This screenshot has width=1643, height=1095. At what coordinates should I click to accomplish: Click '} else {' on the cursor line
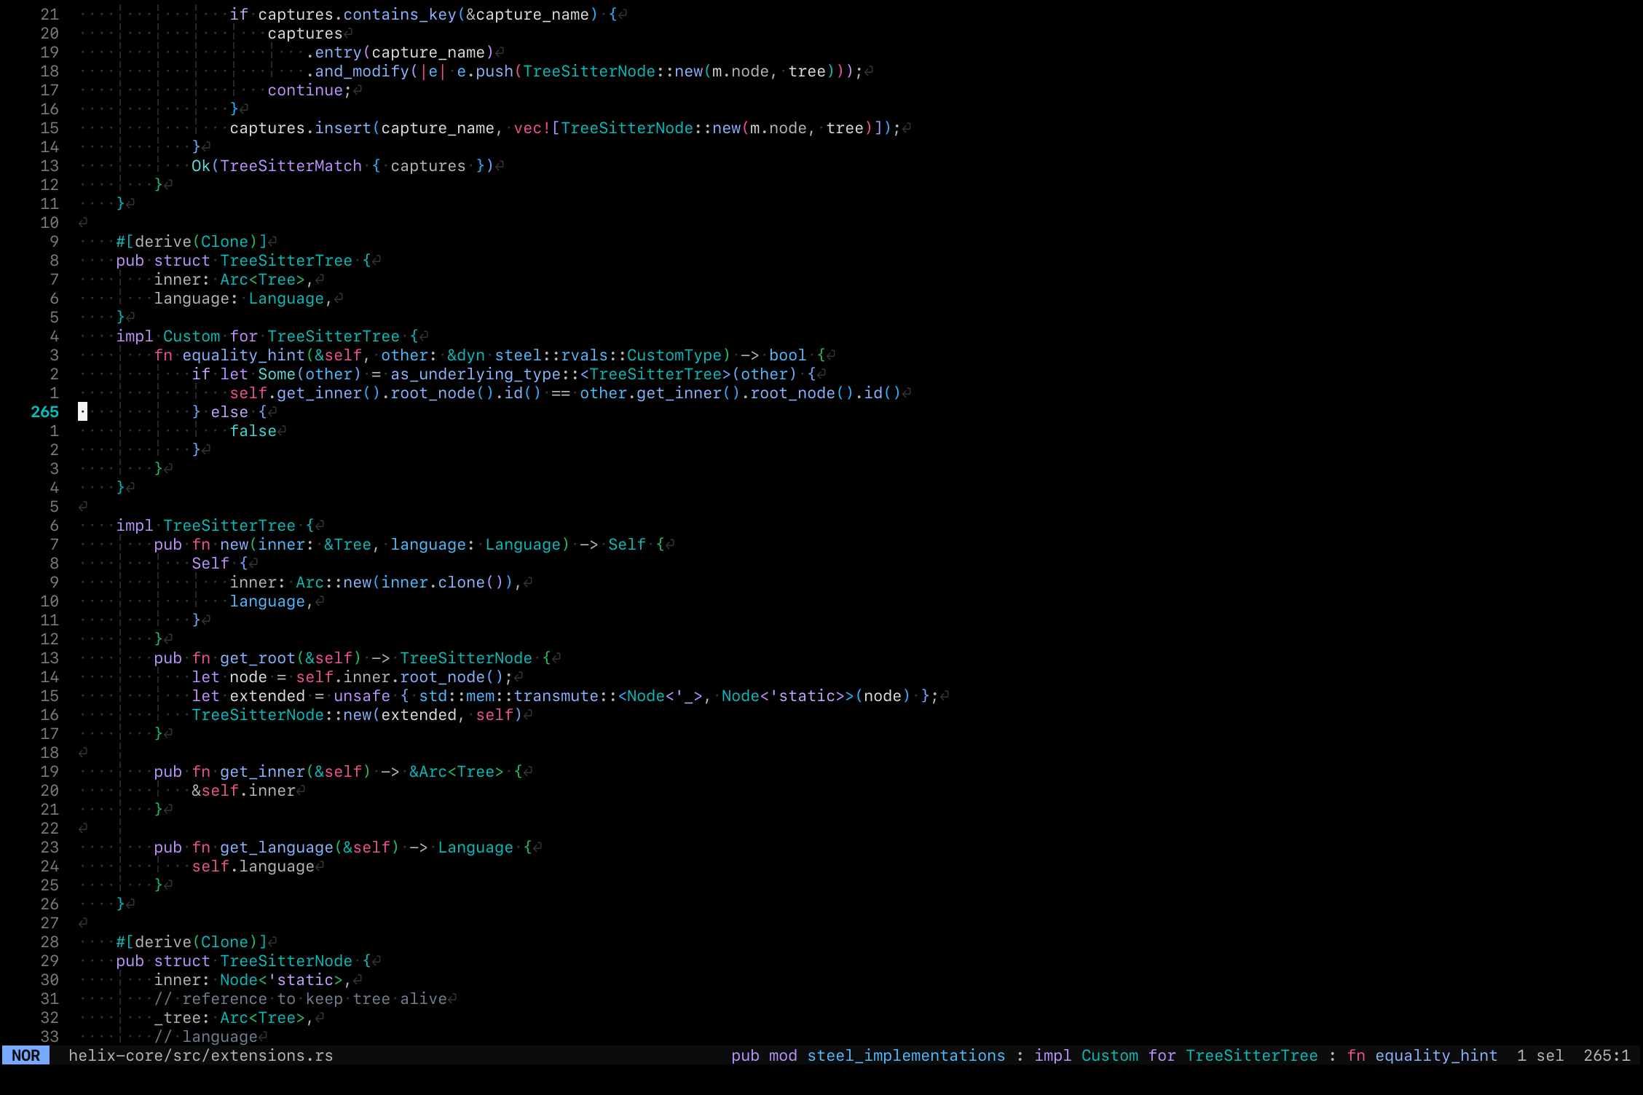(229, 412)
